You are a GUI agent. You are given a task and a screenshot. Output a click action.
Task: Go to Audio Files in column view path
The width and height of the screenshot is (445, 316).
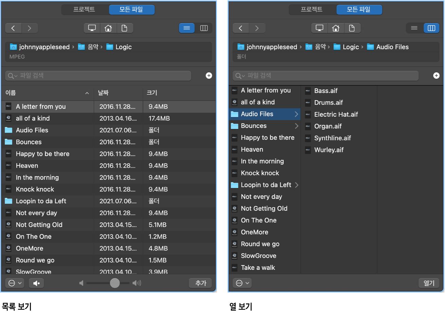click(388, 47)
